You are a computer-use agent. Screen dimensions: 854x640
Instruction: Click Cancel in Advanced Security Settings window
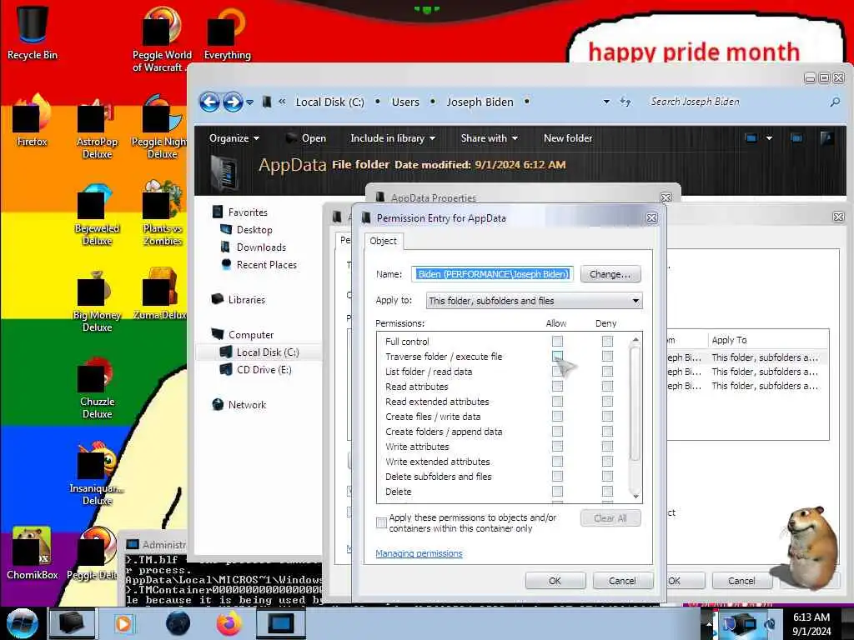pos(741,581)
